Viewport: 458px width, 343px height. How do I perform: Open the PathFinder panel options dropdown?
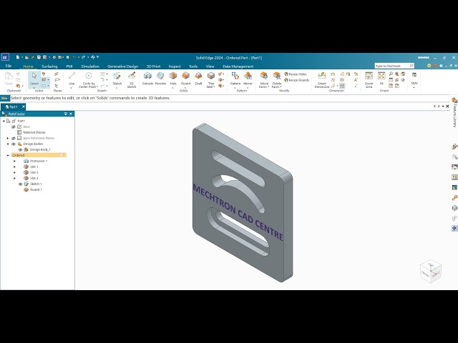tap(66, 114)
